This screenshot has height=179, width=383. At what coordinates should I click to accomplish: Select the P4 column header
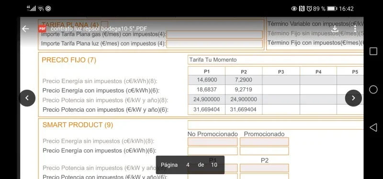click(x=318, y=72)
